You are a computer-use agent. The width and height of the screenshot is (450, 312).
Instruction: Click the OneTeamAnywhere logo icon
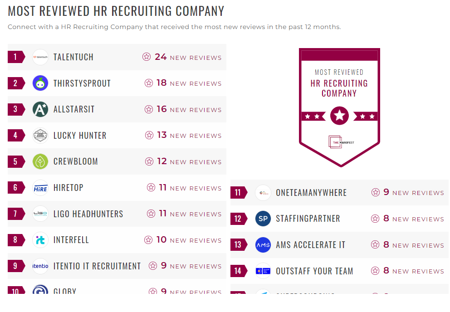[x=263, y=192]
